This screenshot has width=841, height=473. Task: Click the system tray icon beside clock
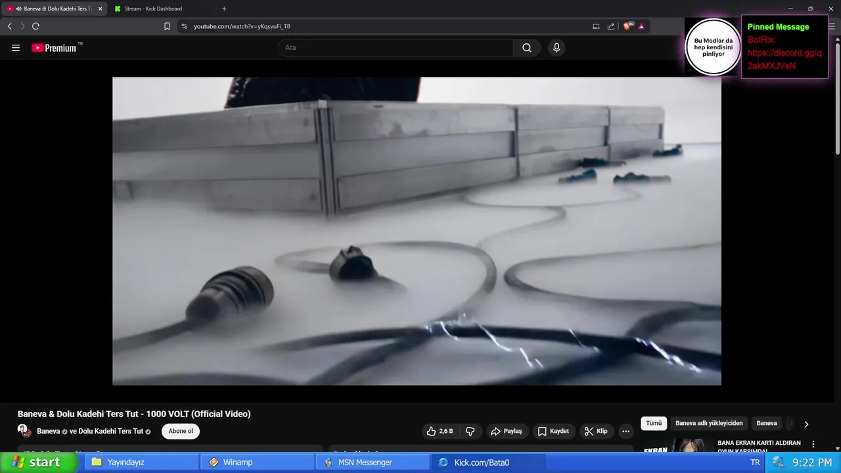[x=779, y=462]
